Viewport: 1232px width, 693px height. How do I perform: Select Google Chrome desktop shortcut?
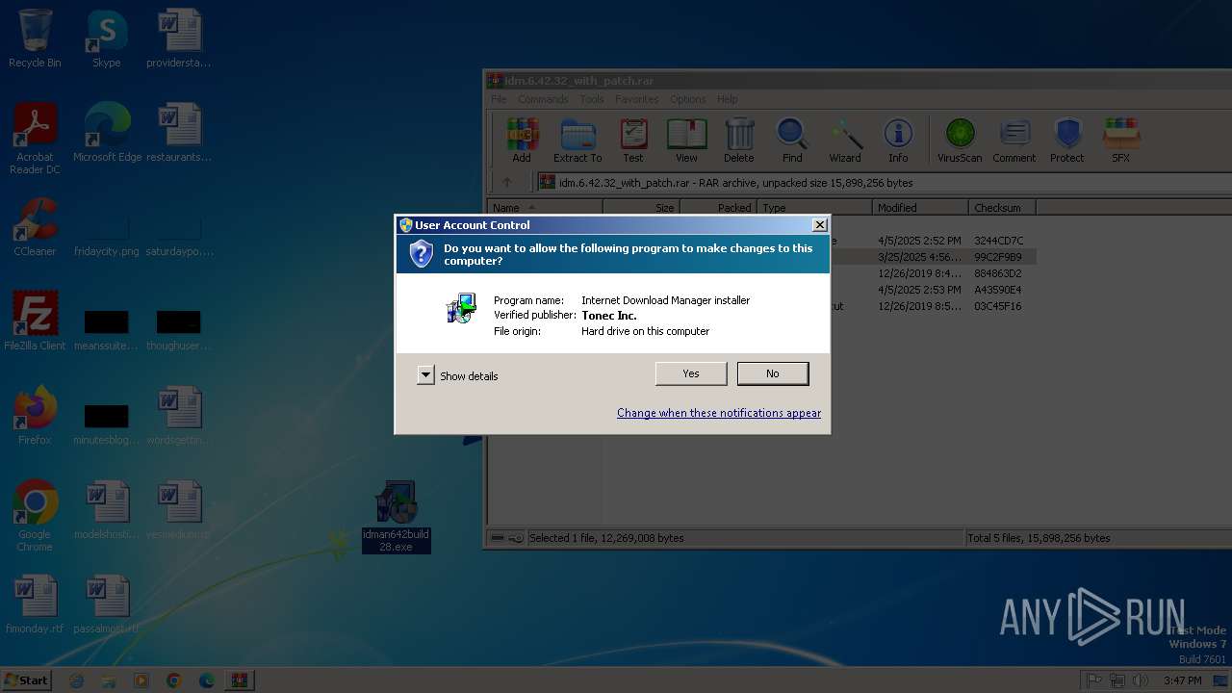(x=35, y=516)
